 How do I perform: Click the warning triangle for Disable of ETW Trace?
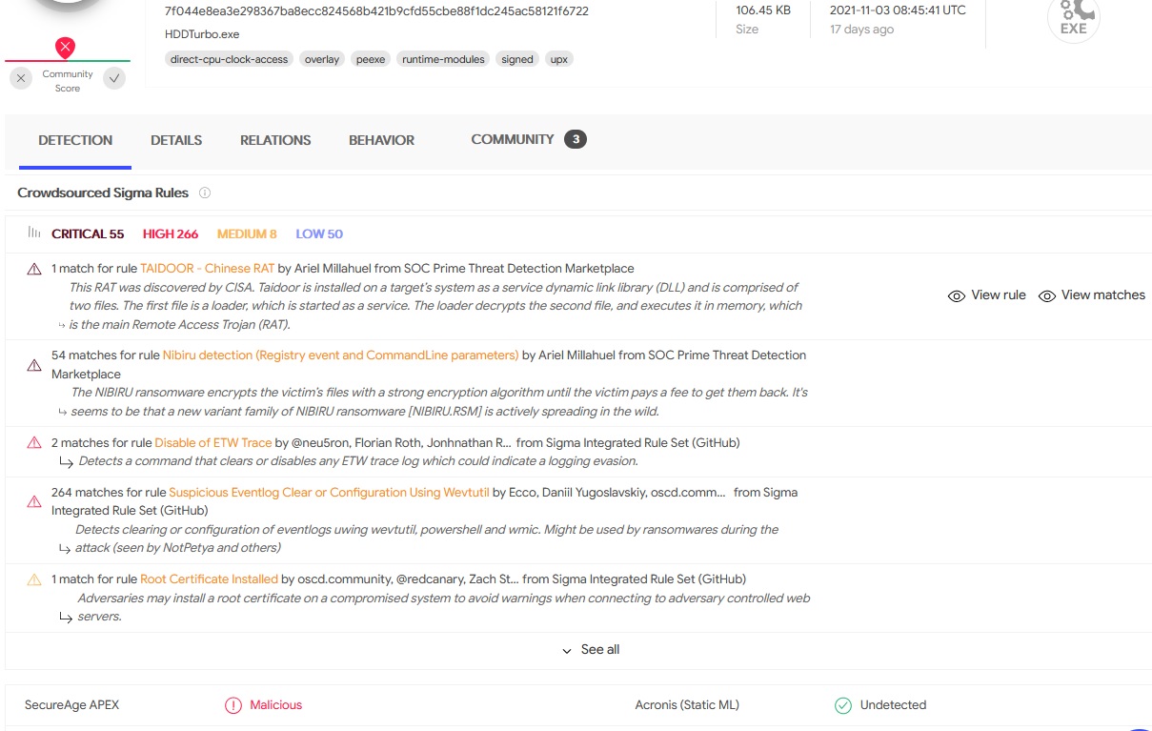point(34,442)
